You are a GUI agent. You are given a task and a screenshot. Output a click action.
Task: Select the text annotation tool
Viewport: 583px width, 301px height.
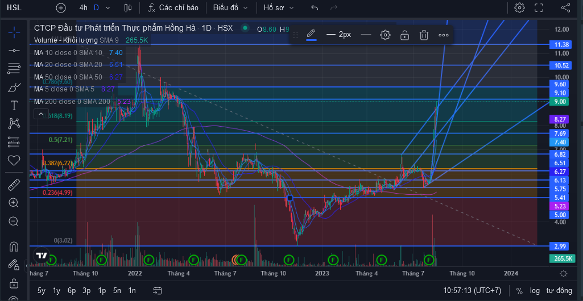[x=14, y=106]
